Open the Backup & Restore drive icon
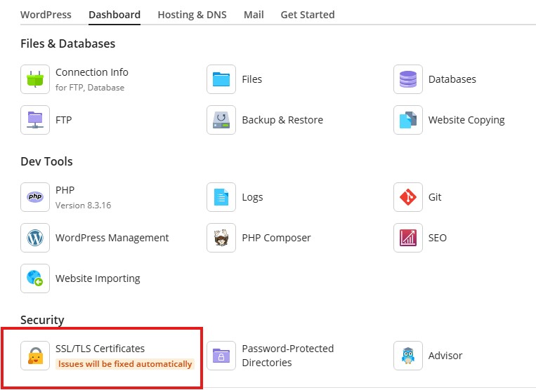 (x=221, y=120)
